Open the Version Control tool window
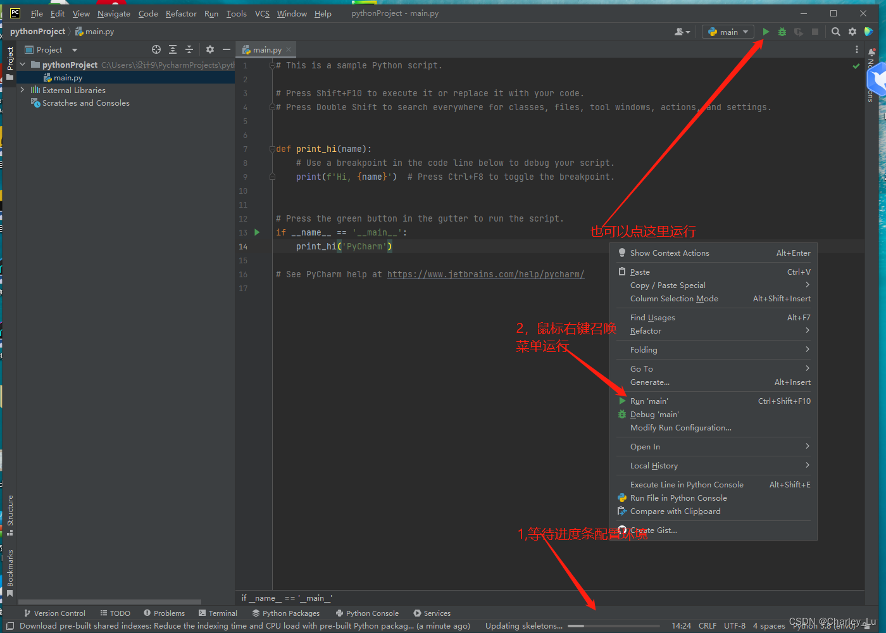 pyautogui.click(x=54, y=613)
